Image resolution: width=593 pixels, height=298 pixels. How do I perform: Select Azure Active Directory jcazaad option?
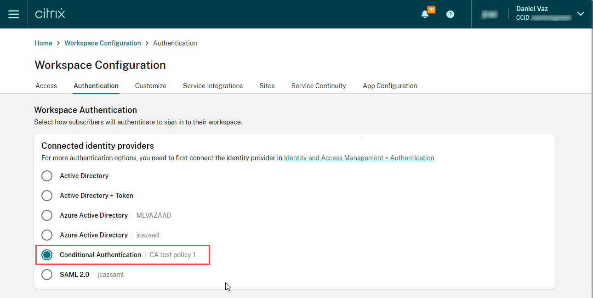point(47,235)
